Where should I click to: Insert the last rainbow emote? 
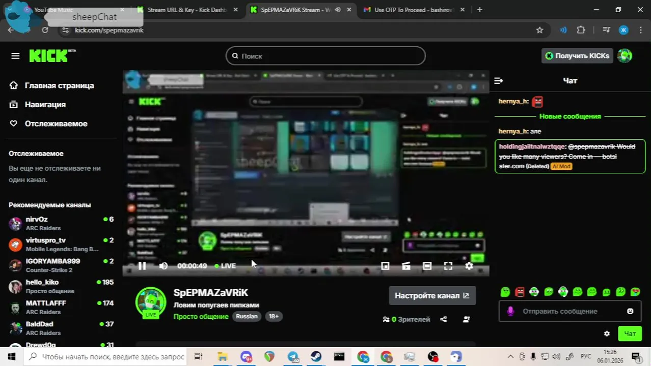pos(635,292)
